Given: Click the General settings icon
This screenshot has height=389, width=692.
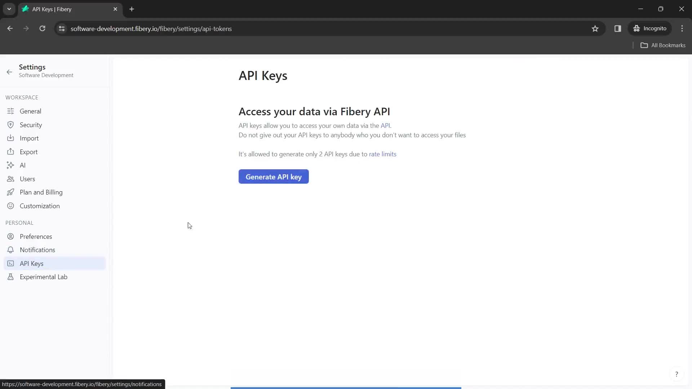Looking at the screenshot, I should pos(10,111).
